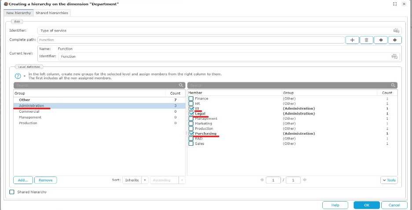412x210 pixels.
Task: Click the trash icon to delete level
Action: pyautogui.click(x=366, y=40)
